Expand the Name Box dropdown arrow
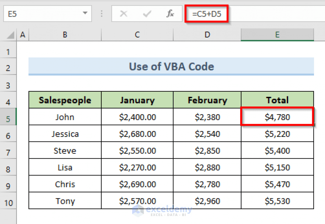The height and width of the screenshot is (224, 325). click(85, 13)
